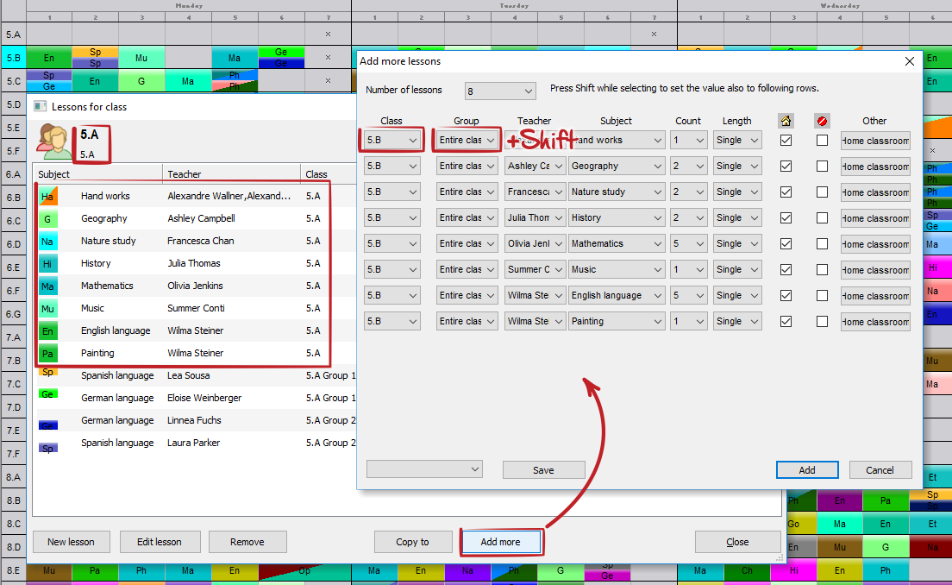Expand the Count dropdown for Mathematics row
The image size is (952, 585).
click(x=688, y=243)
